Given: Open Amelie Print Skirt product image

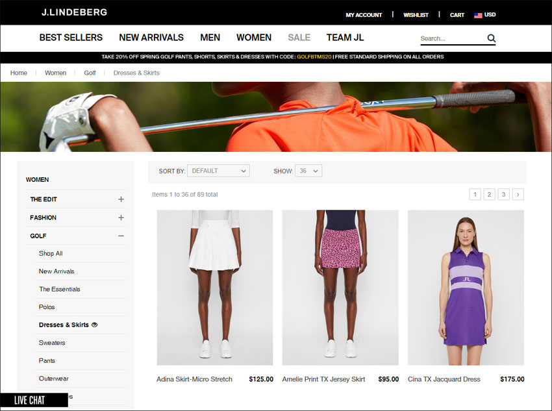Looking at the screenshot, I should [340, 288].
